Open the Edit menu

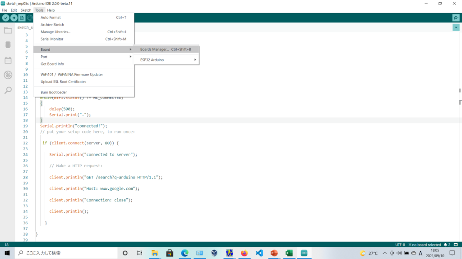[14, 10]
